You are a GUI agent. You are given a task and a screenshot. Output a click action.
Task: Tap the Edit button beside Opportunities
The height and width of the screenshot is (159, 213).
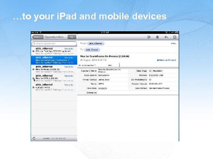point(72,37)
